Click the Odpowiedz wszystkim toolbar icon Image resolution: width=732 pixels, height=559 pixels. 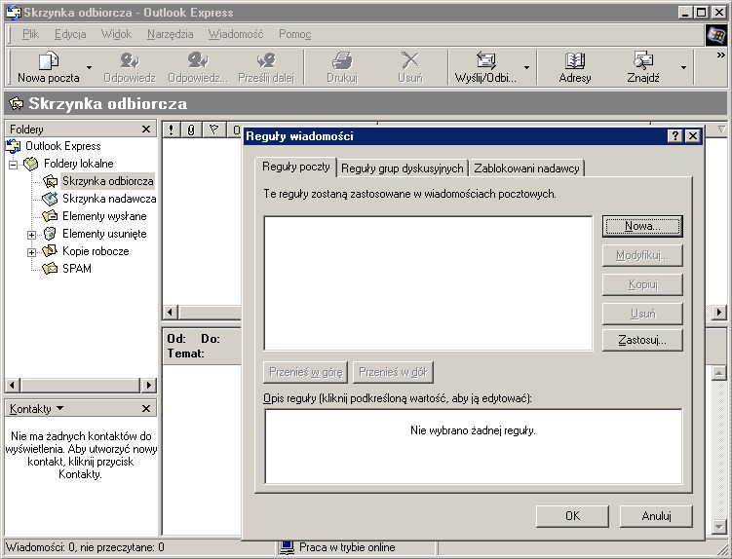point(198,61)
